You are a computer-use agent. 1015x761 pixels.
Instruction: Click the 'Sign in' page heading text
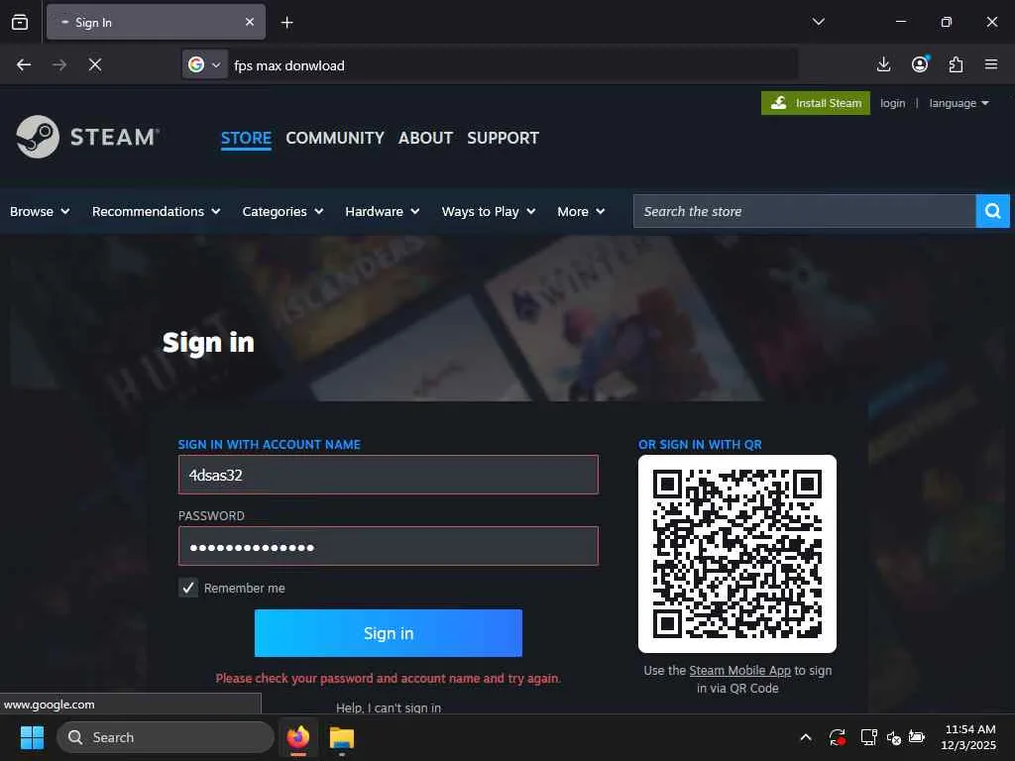pyautogui.click(x=208, y=342)
